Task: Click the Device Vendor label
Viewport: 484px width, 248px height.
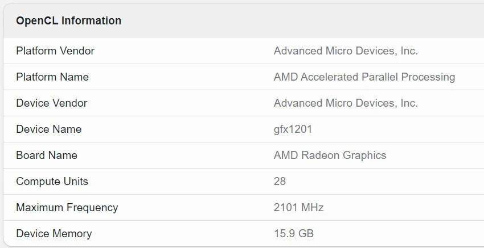Action: coord(52,103)
